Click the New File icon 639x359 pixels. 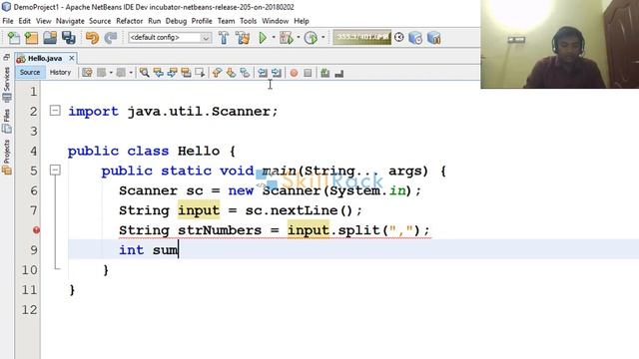coord(13,38)
